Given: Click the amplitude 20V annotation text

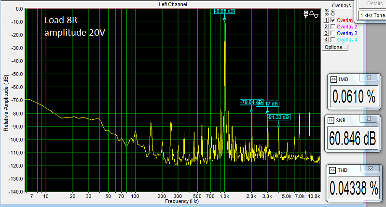Looking at the screenshot, I should pyautogui.click(x=75, y=32).
